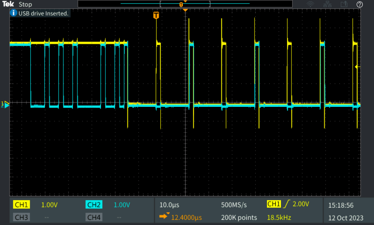Enable channel CH4
The width and height of the screenshot is (374, 225).
point(94,217)
